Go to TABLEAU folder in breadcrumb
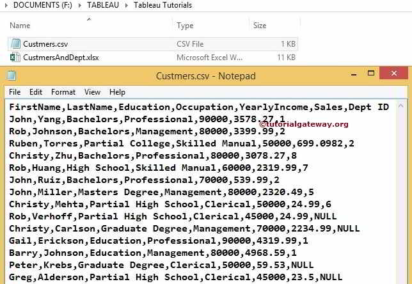Screen dimensions: 412x284 [103, 5]
